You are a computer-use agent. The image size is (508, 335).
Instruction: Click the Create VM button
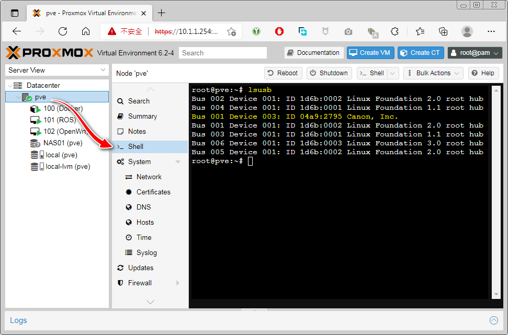pos(370,53)
